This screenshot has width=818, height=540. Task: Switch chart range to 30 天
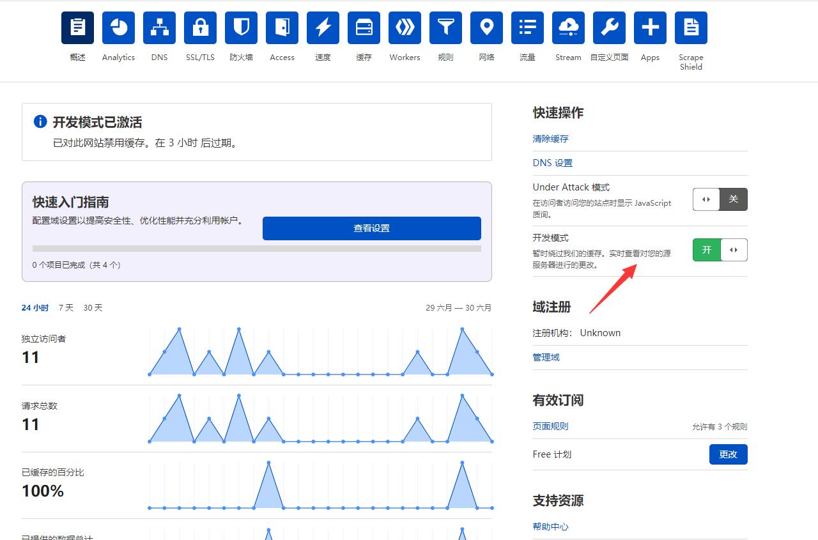[93, 308]
